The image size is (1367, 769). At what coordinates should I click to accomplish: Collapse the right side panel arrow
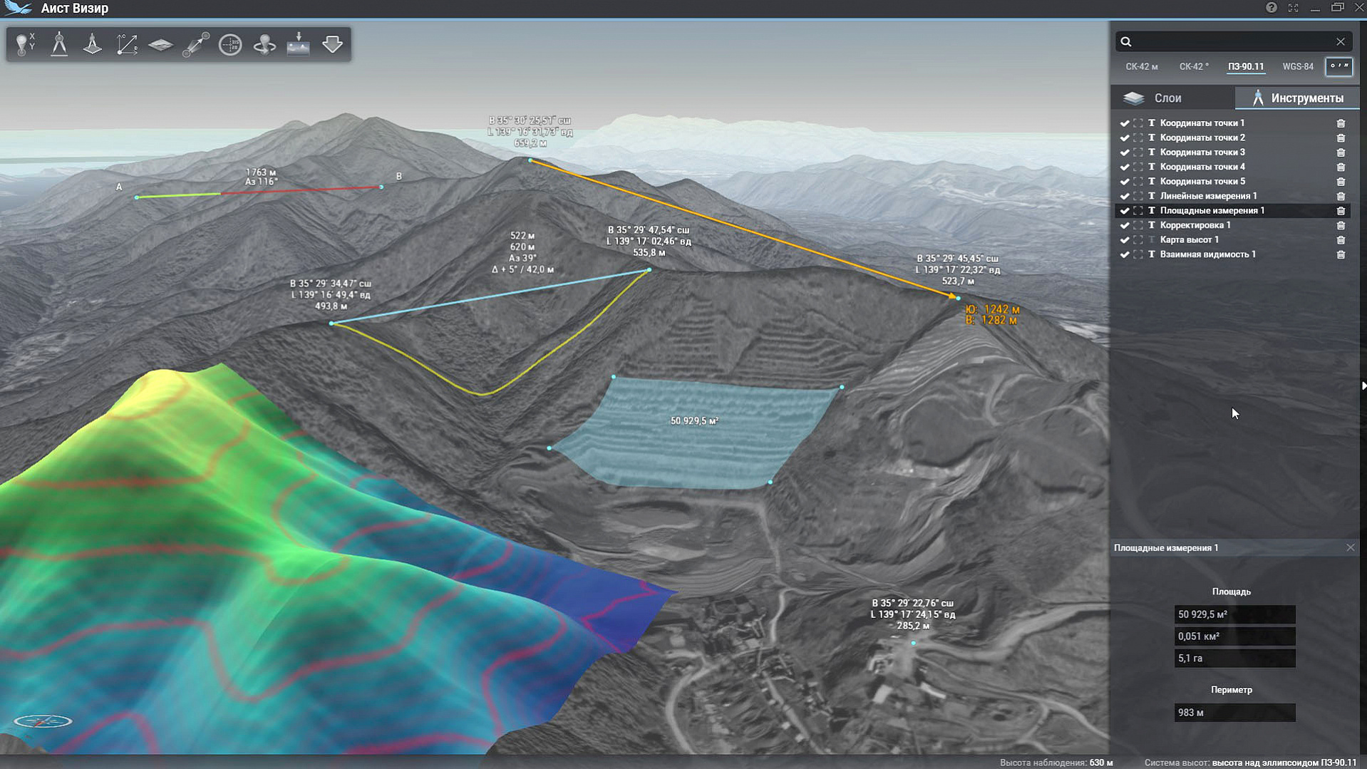1363,386
